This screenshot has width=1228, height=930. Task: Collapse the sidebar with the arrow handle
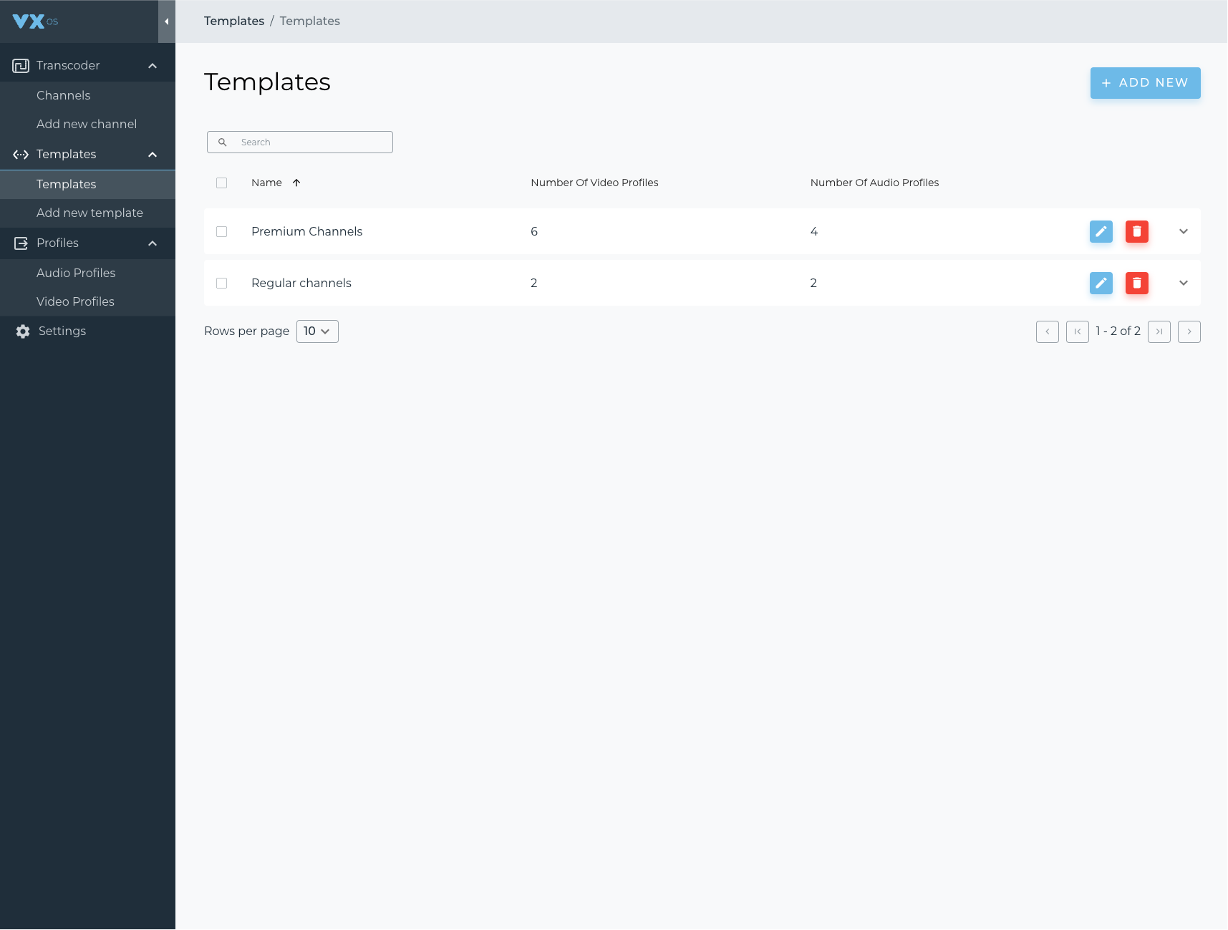[x=167, y=21]
